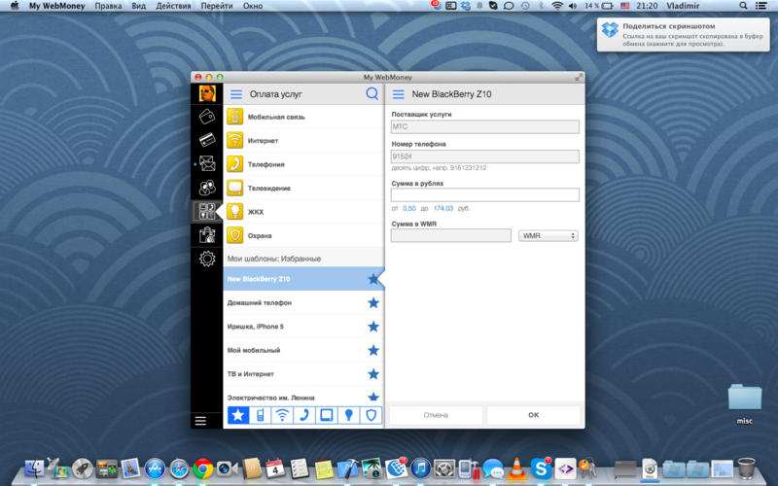Open the Действия menu in menu bar
Image resolution: width=778 pixels, height=486 pixels.
pyautogui.click(x=173, y=6)
